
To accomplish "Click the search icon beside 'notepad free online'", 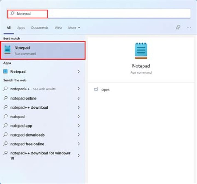I will [5, 144].
